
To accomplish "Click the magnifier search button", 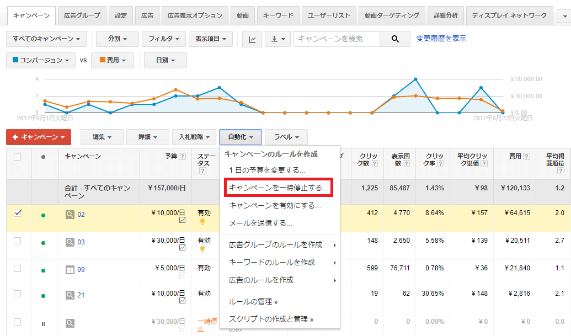I will [x=395, y=39].
